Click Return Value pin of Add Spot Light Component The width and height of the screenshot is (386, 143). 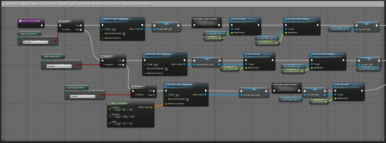point(206,95)
